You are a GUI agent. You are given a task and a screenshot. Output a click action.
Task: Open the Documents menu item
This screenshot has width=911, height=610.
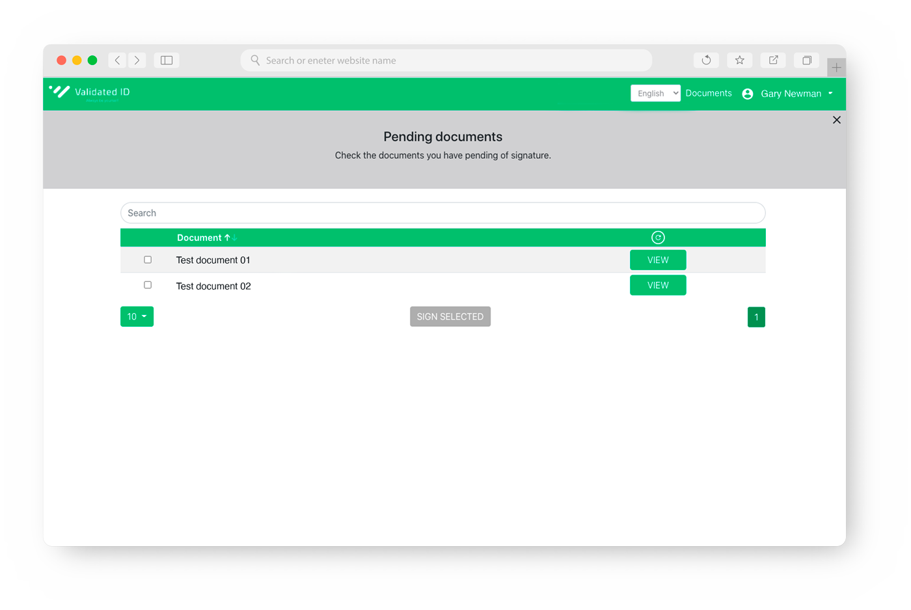pyautogui.click(x=709, y=92)
